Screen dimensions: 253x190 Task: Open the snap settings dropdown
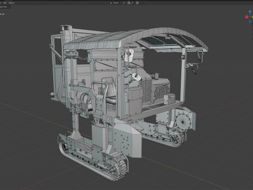tap(132, 3)
